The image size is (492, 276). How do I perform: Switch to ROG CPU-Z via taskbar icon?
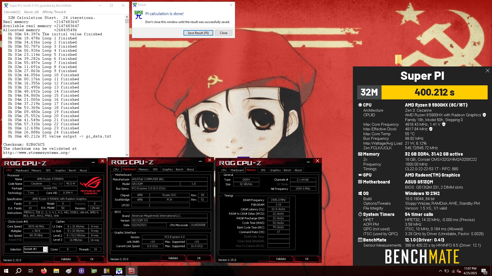point(132,271)
